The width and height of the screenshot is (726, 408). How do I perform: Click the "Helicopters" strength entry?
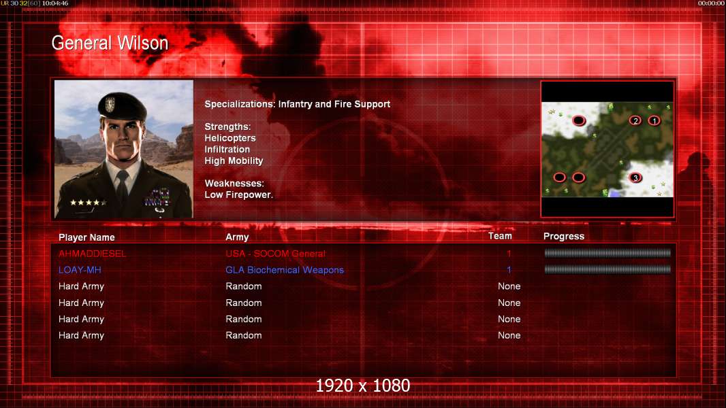230,138
